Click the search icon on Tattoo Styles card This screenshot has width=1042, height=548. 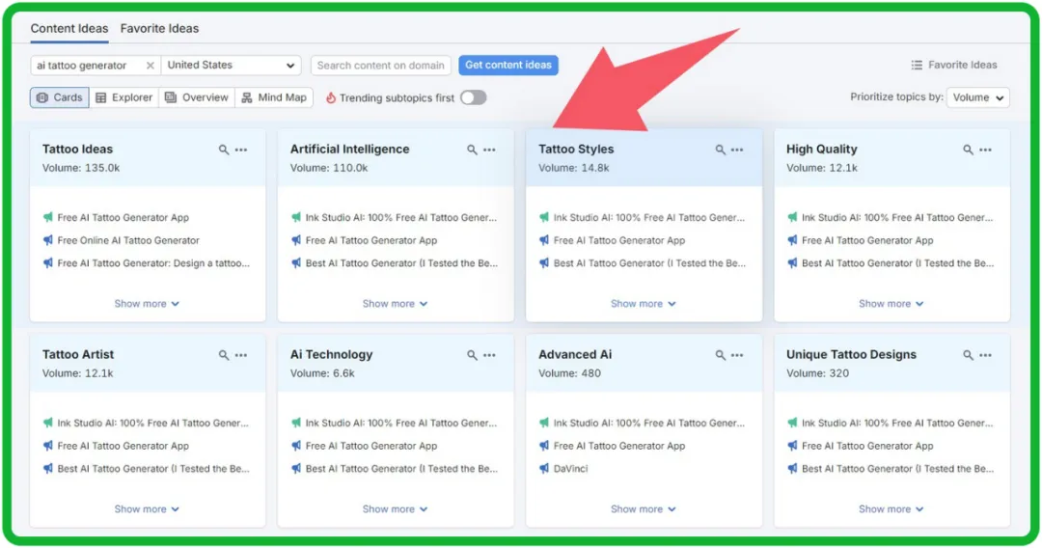click(720, 150)
